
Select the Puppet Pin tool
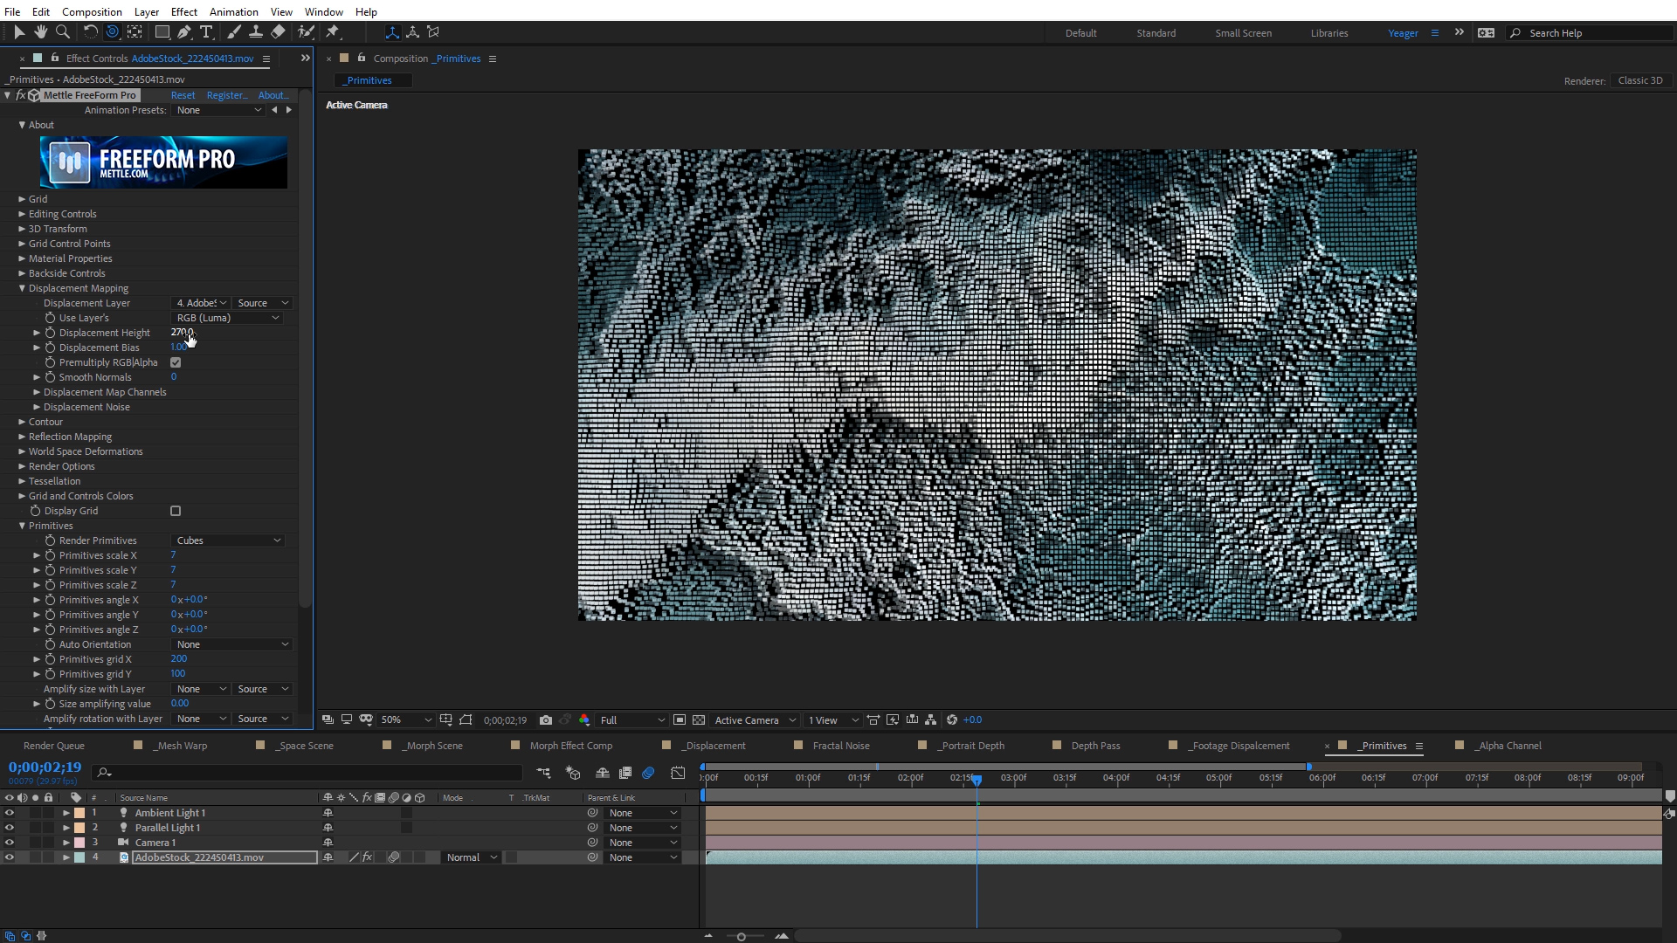(333, 32)
